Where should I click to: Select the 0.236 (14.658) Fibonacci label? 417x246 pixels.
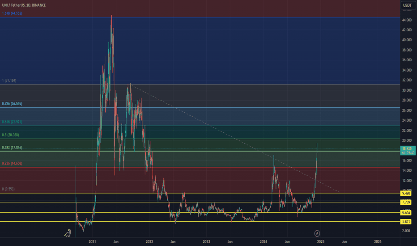(x=12, y=163)
